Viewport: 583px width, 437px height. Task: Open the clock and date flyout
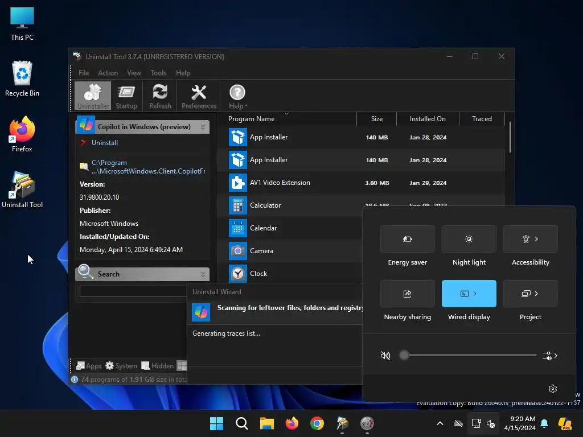520,423
